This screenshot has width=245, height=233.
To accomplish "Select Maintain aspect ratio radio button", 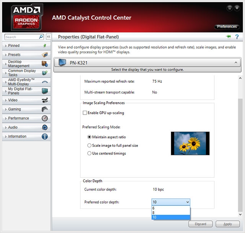I will [x=89, y=137].
